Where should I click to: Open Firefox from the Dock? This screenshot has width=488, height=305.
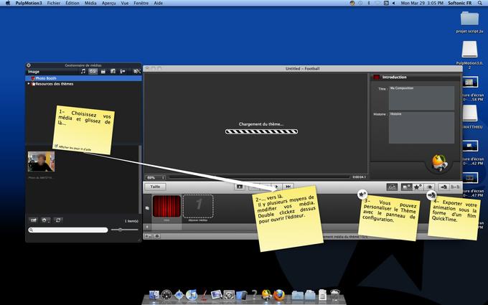(279, 294)
